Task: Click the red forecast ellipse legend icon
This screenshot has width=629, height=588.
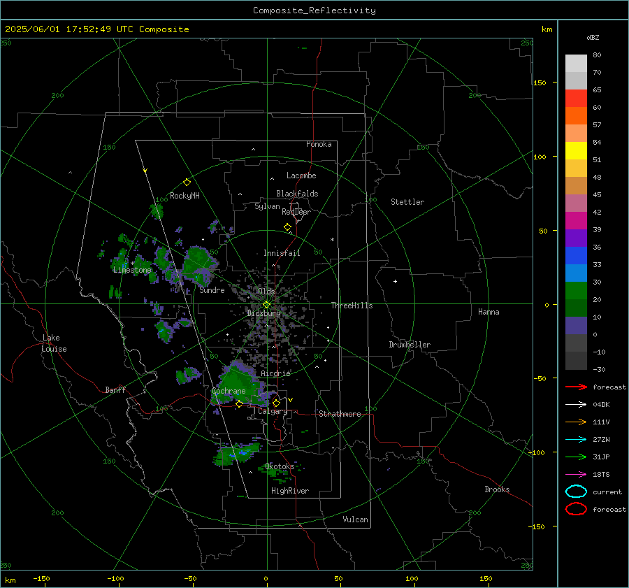Action: tap(576, 509)
